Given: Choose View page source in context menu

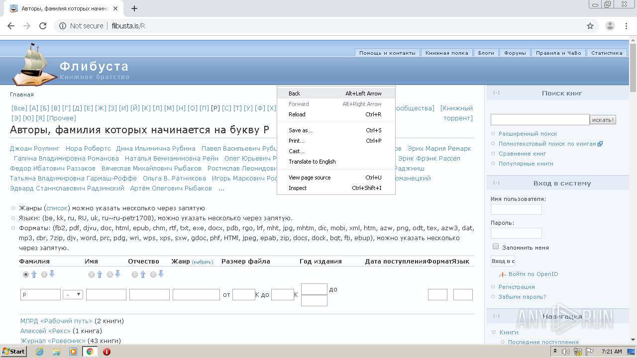Looking at the screenshot, I should tap(336, 178).
